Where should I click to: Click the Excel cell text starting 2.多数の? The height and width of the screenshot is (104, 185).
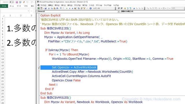21,42
